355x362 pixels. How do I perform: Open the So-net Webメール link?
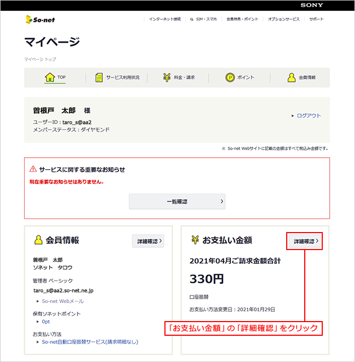[x=63, y=301]
